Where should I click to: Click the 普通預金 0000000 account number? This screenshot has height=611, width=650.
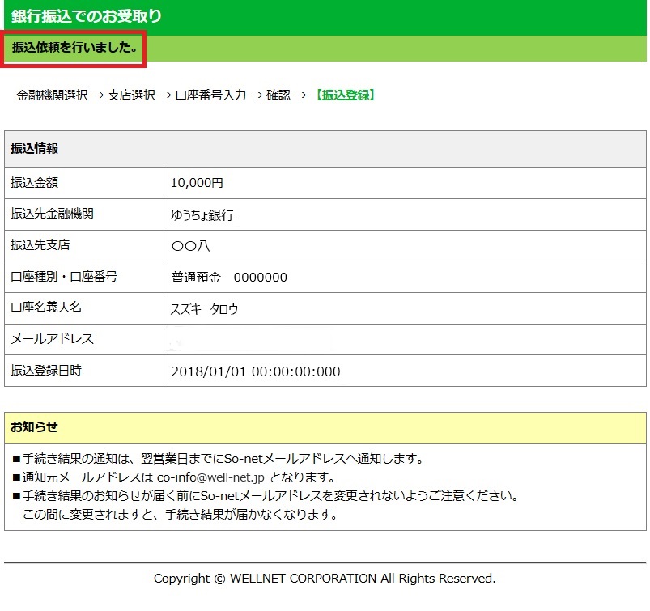tap(229, 278)
